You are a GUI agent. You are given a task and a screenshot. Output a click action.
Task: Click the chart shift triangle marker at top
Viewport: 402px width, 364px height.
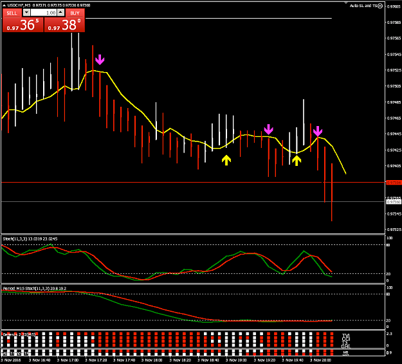click(346, 3)
